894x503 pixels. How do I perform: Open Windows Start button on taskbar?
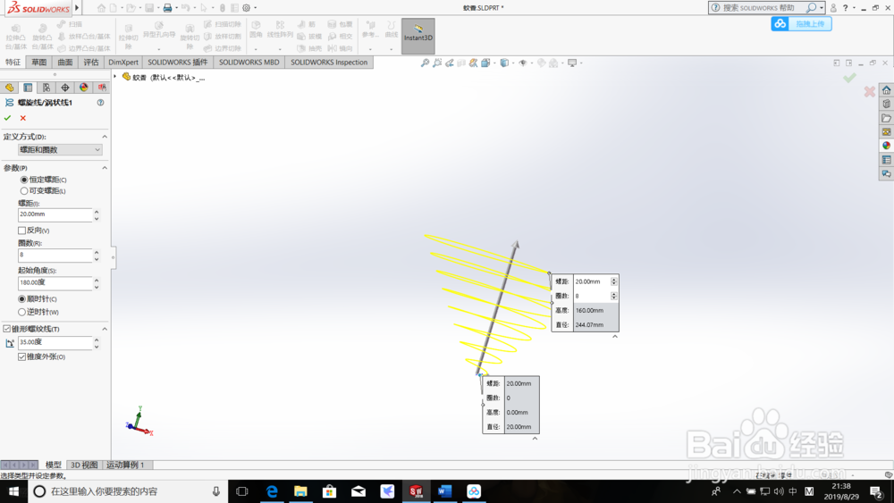coord(13,491)
